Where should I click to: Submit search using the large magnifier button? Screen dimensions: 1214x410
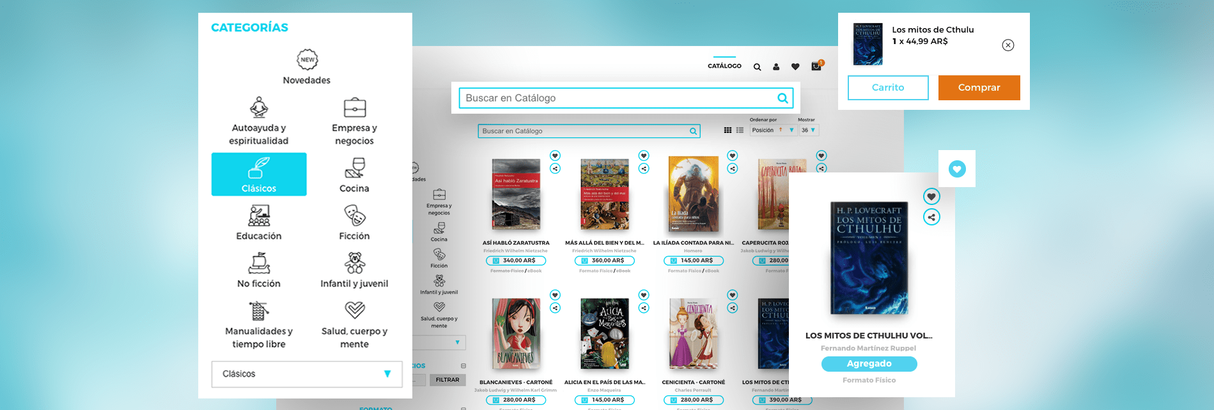782,98
